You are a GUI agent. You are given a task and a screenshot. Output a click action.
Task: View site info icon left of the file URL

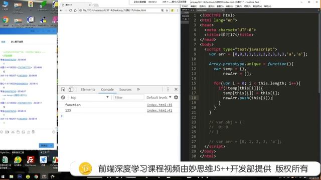pyautogui.click(x=80, y=10)
